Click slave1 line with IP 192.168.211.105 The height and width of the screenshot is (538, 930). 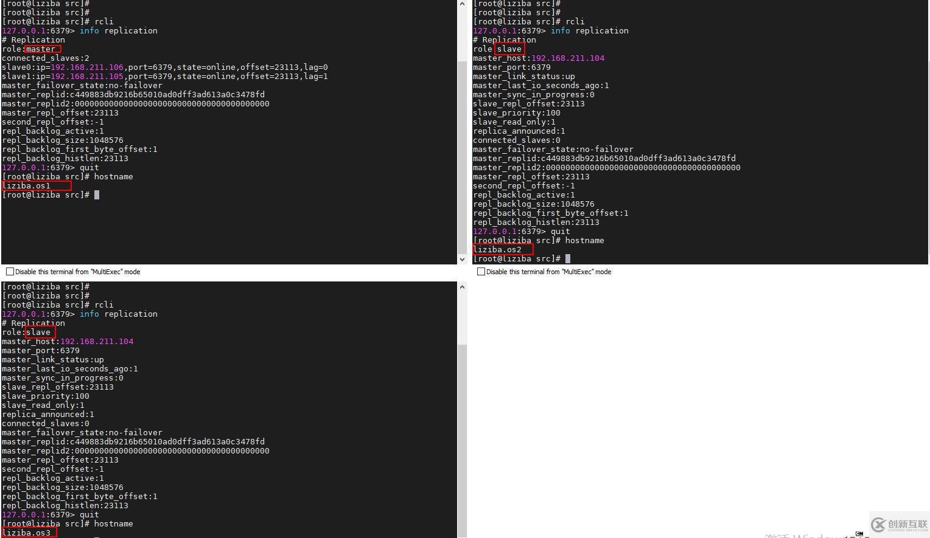(x=165, y=77)
